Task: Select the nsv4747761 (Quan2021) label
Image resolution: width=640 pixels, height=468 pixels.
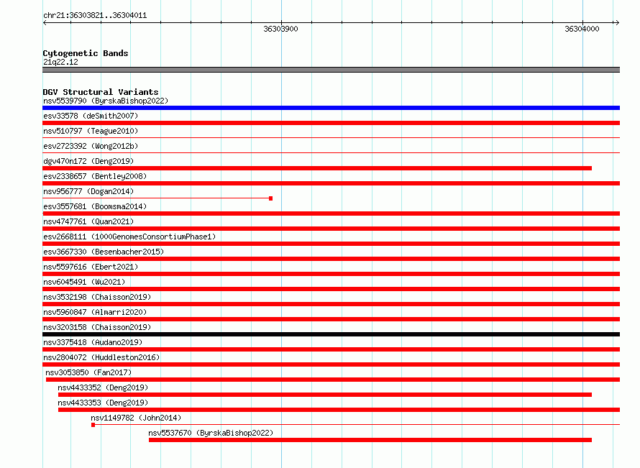Action: [88, 221]
